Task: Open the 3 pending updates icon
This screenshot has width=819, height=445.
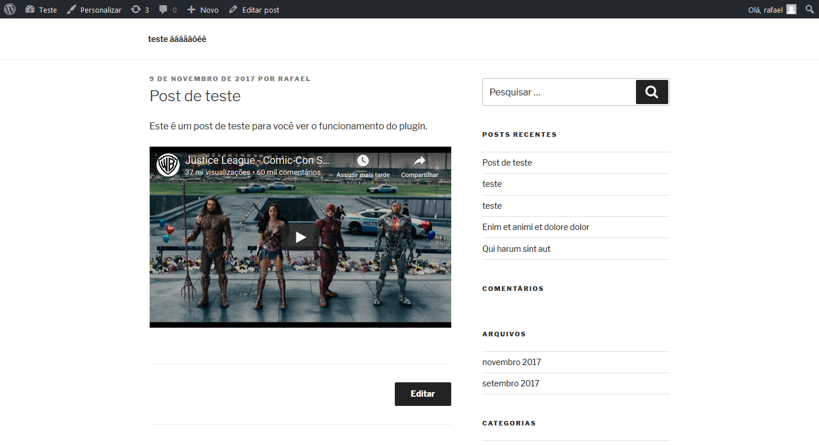Action: 140,9
